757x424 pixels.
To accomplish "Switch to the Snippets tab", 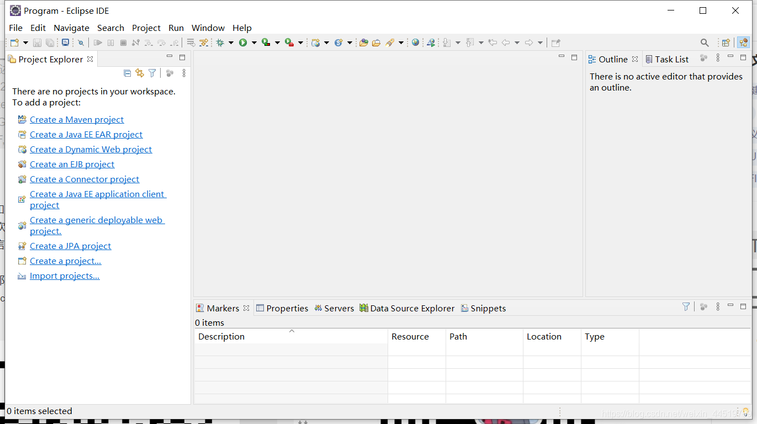I will 484,308.
